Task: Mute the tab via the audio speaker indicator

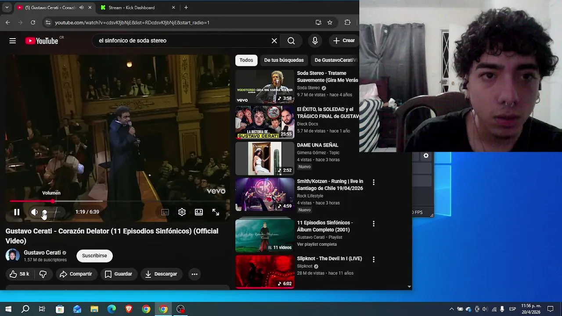Action: click(81, 7)
